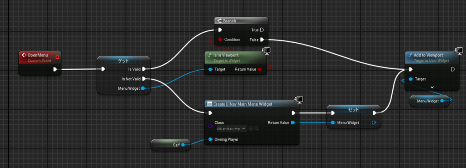Image resolution: width=466 pixels, height=168 pixels.
Task: Select the Create UINav Main Menu Widget title
Action: [243, 104]
